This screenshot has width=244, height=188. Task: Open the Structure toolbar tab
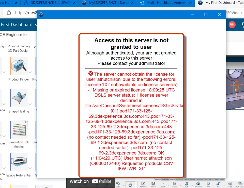tap(200, 179)
